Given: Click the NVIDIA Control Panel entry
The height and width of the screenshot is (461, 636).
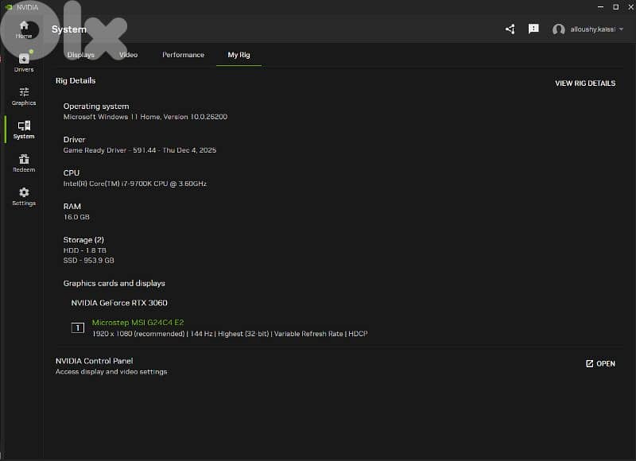Looking at the screenshot, I should (97, 361).
